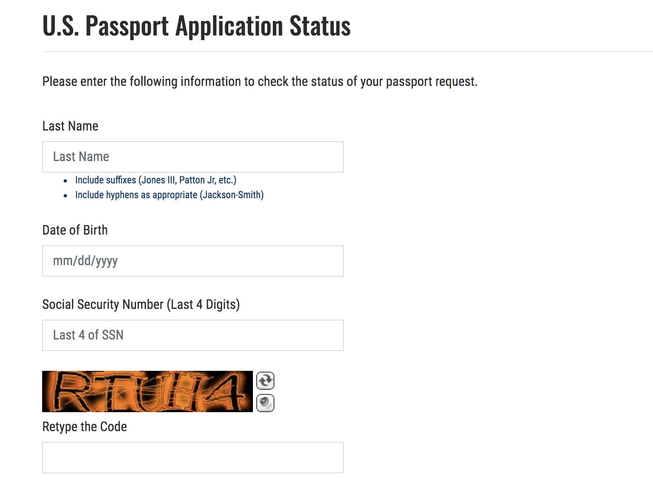
Task: Select the Last Name field label
Action: pyautogui.click(x=69, y=126)
